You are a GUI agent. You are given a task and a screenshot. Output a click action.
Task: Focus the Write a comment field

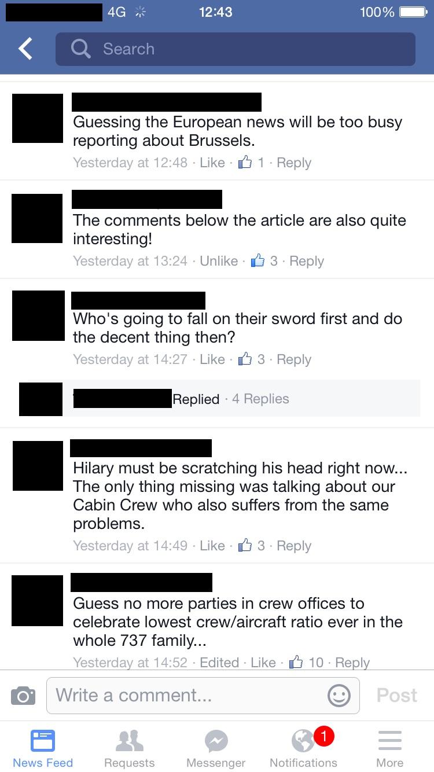[203, 695]
